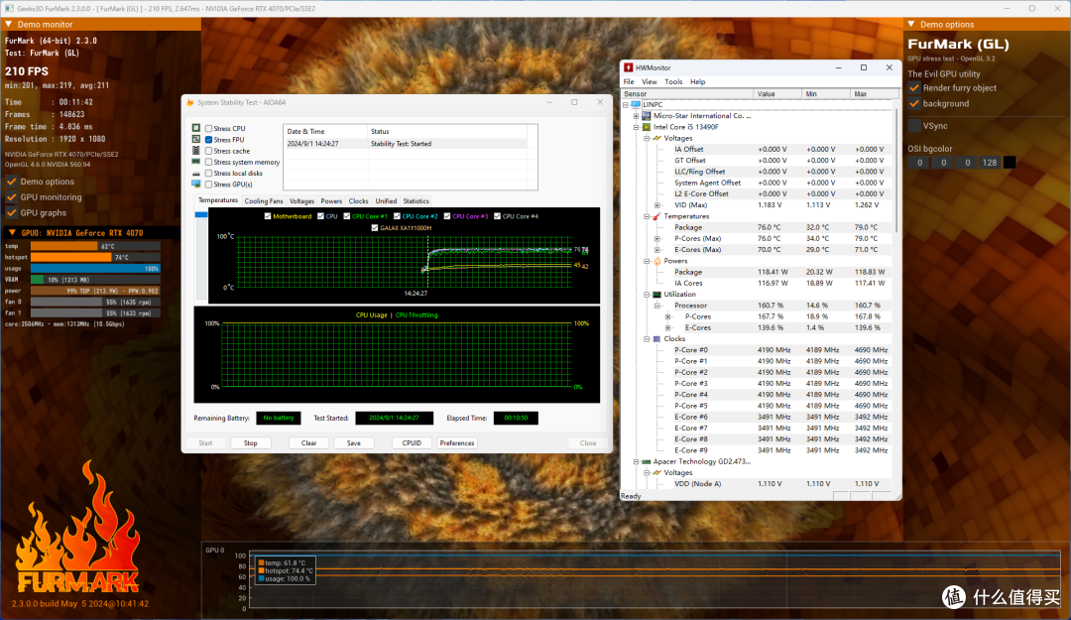This screenshot has height=620, width=1071.
Task: Toggle the GALAX XA1Y1000H graph checkbox
Action: [374, 227]
